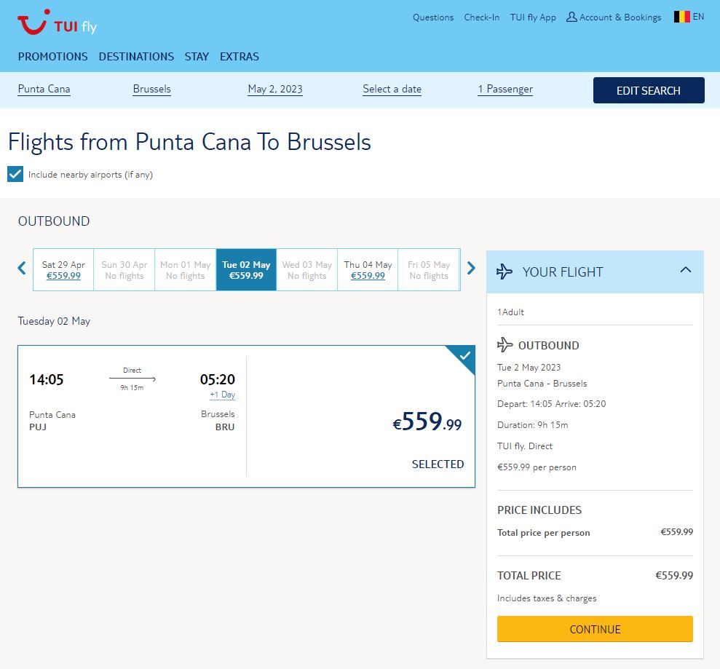Viewport: 720px width, 669px height.
Task: Click the Belgian flag language icon
Action: click(x=681, y=17)
